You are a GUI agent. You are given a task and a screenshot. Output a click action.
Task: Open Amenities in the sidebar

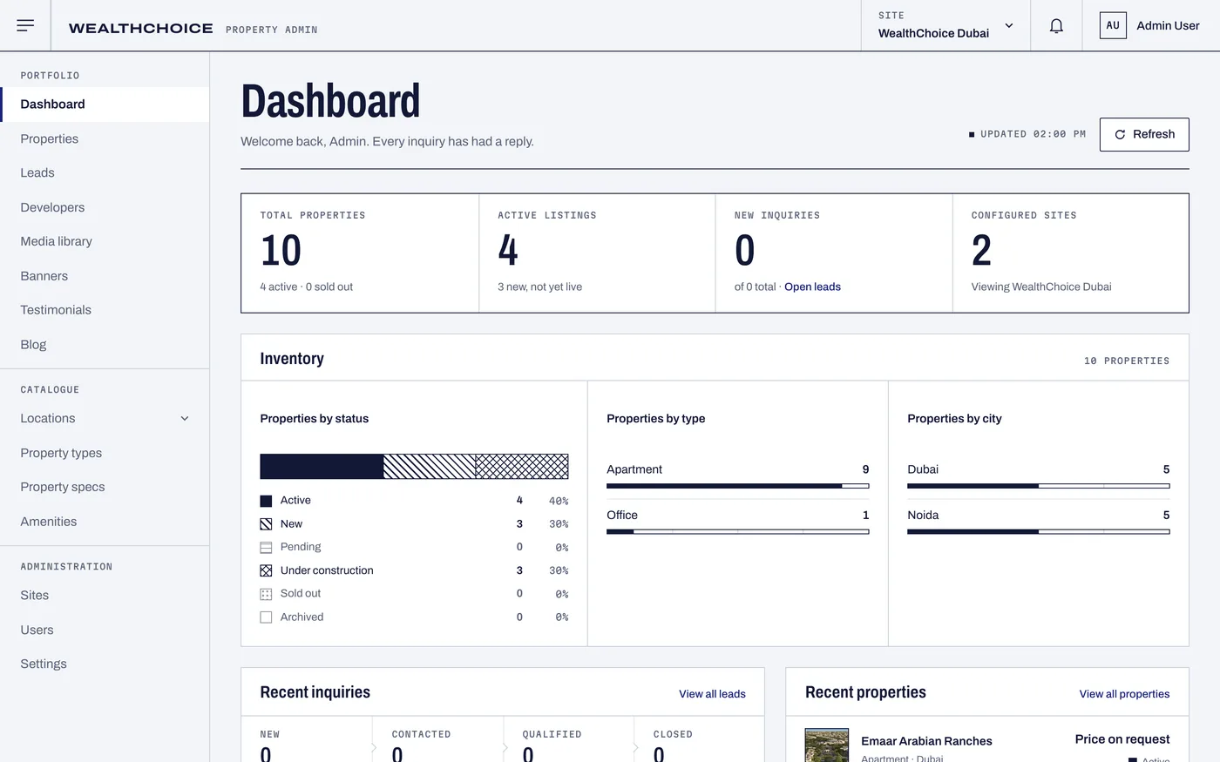click(x=105, y=522)
